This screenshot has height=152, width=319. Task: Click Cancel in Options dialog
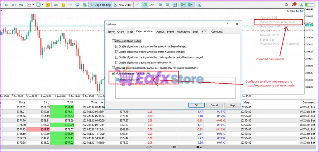click(214, 105)
